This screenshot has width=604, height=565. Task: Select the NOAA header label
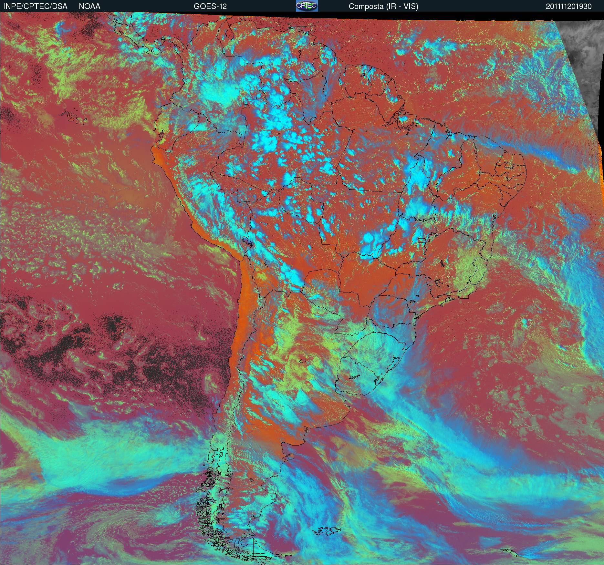coord(89,6)
